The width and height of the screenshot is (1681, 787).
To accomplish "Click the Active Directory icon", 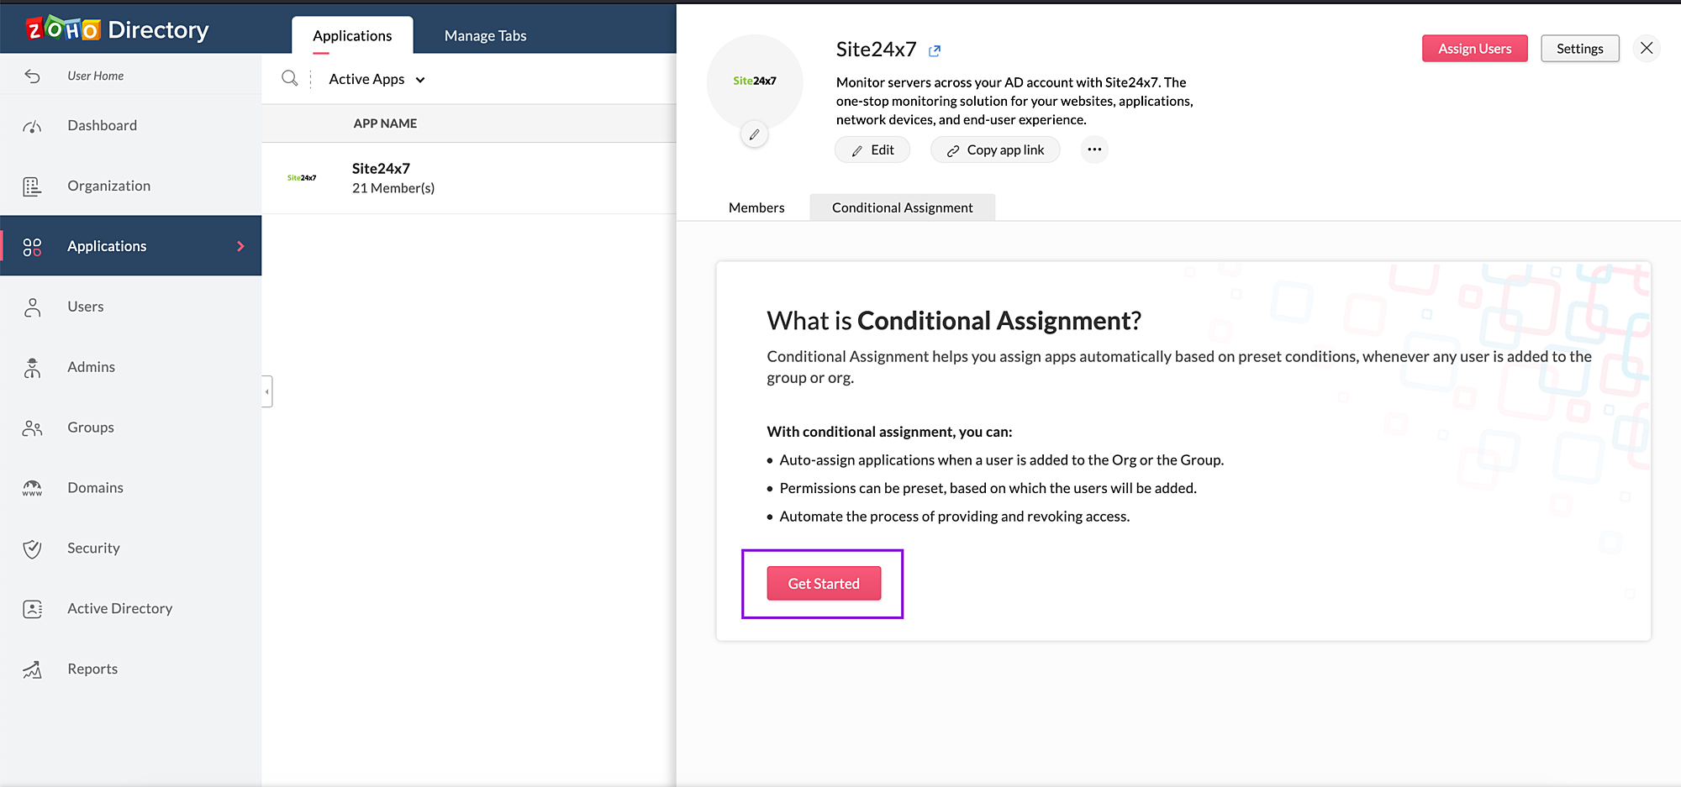I will click(x=32, y=609).
